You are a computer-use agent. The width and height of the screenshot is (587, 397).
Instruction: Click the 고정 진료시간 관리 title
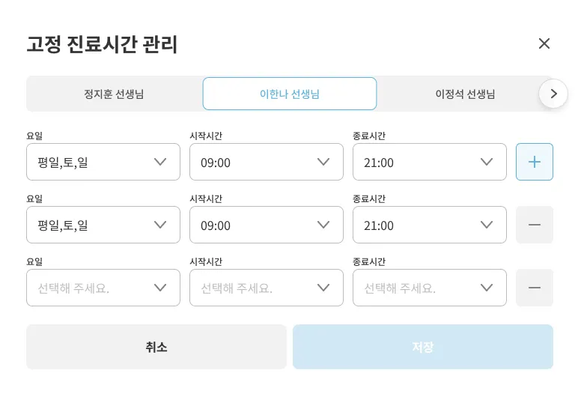pos(102,44)
